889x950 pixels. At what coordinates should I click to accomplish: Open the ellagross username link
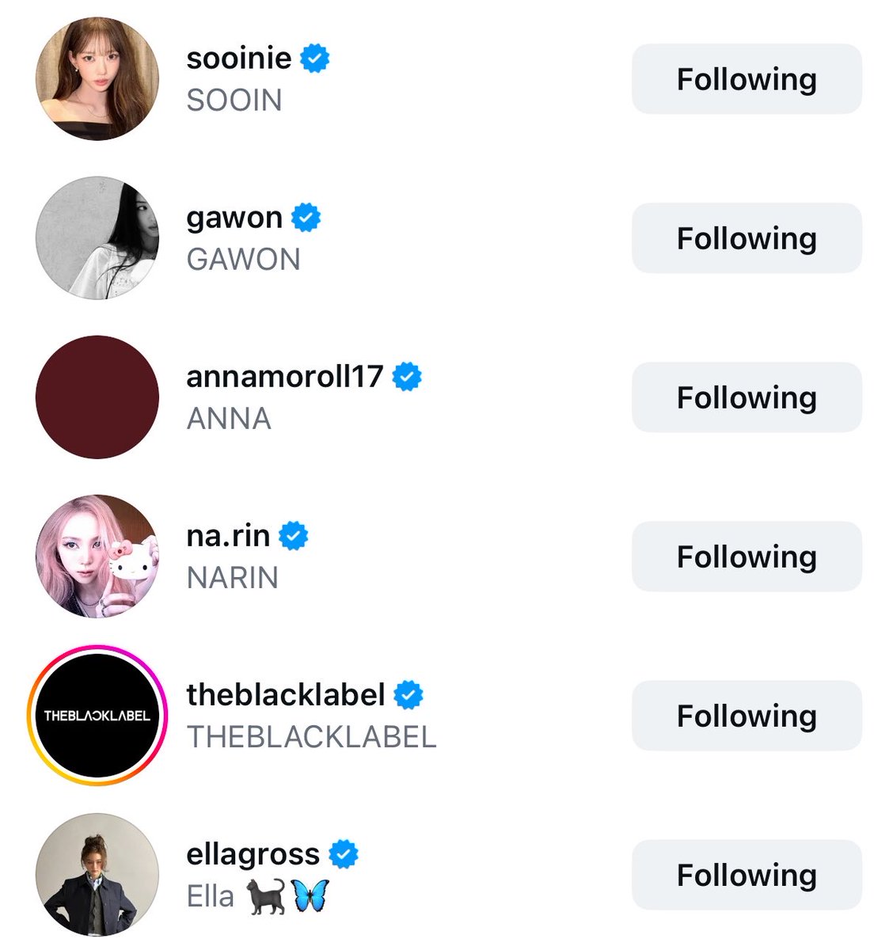click(253, 855)
